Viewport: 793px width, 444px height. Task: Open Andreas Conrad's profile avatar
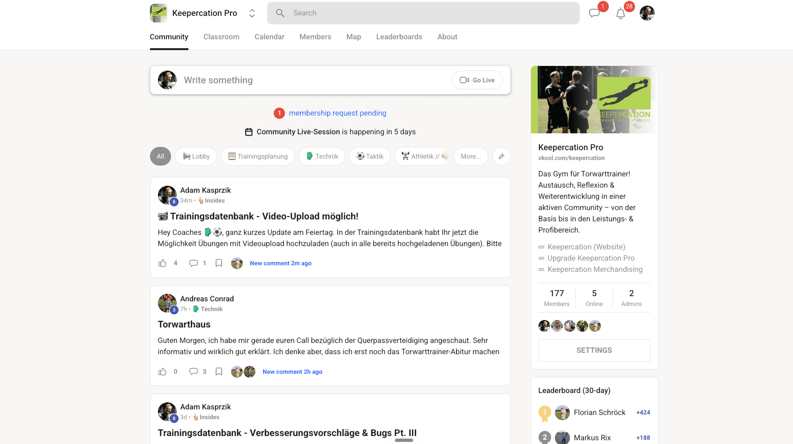(x=167, y=303)
